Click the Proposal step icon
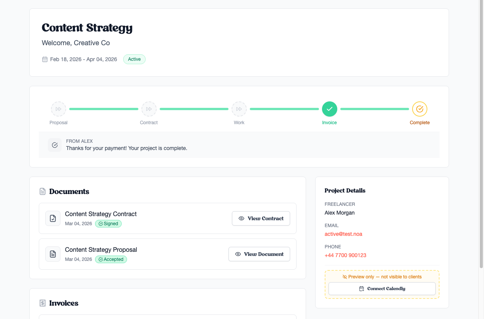 click(x=59, y=109)
